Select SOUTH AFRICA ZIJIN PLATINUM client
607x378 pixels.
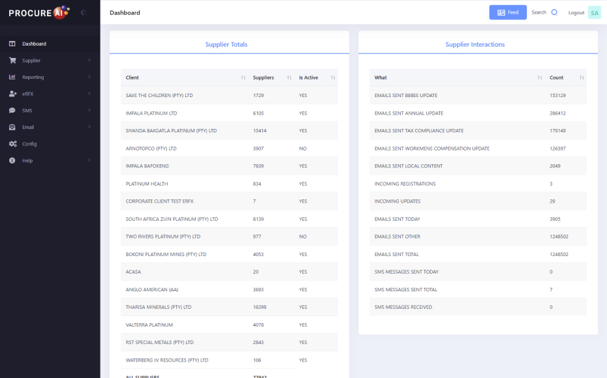click(172, 219)
